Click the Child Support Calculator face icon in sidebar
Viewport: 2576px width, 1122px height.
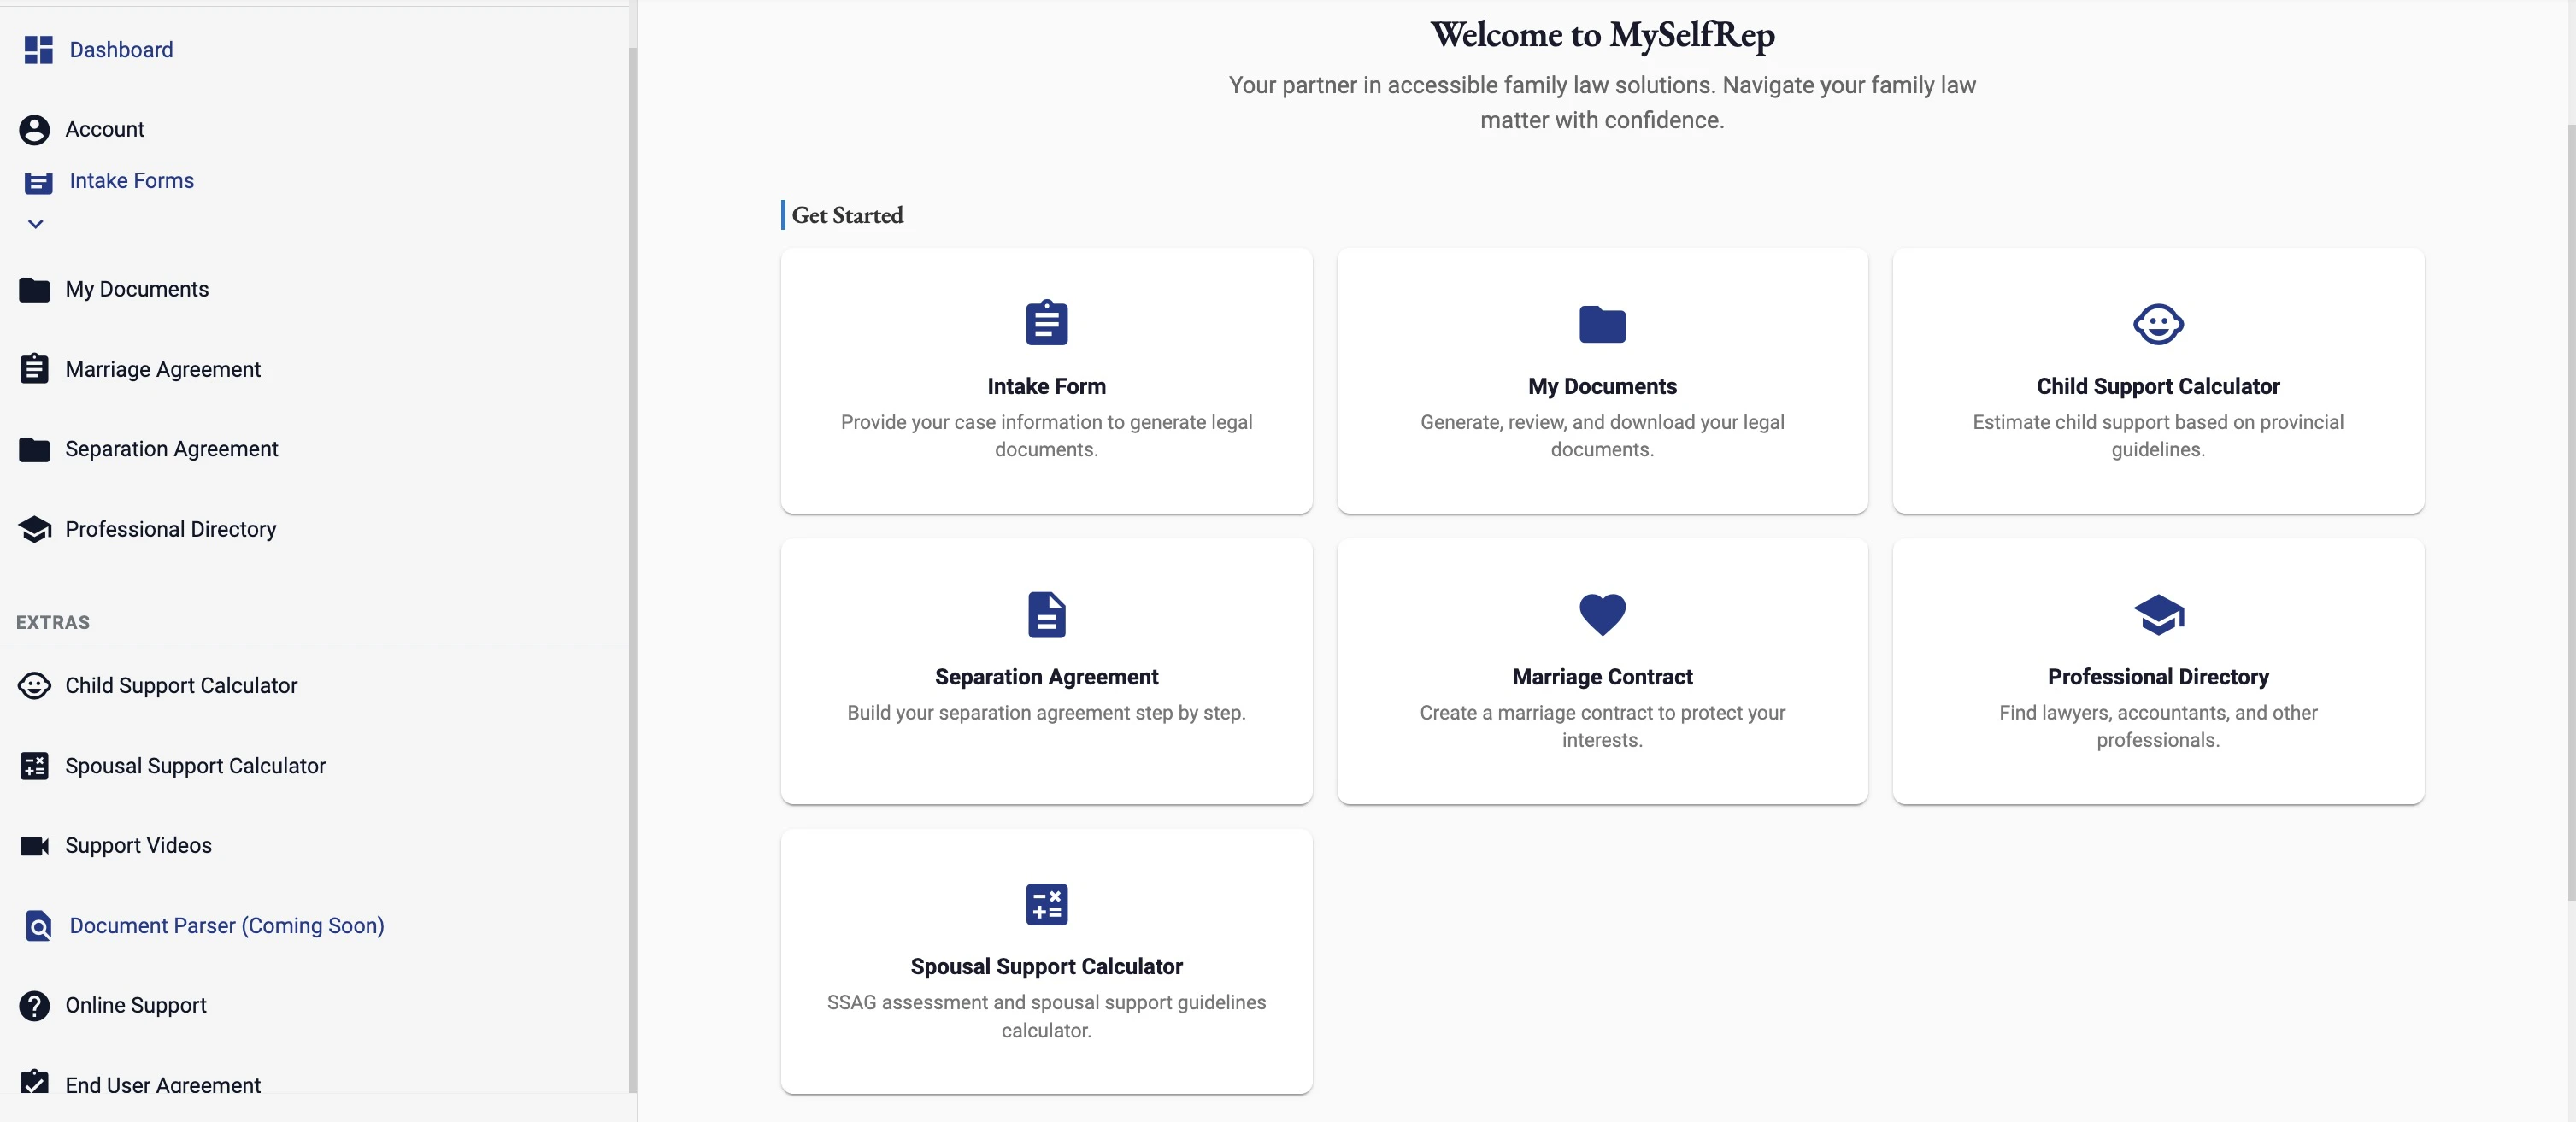point(34,686)
